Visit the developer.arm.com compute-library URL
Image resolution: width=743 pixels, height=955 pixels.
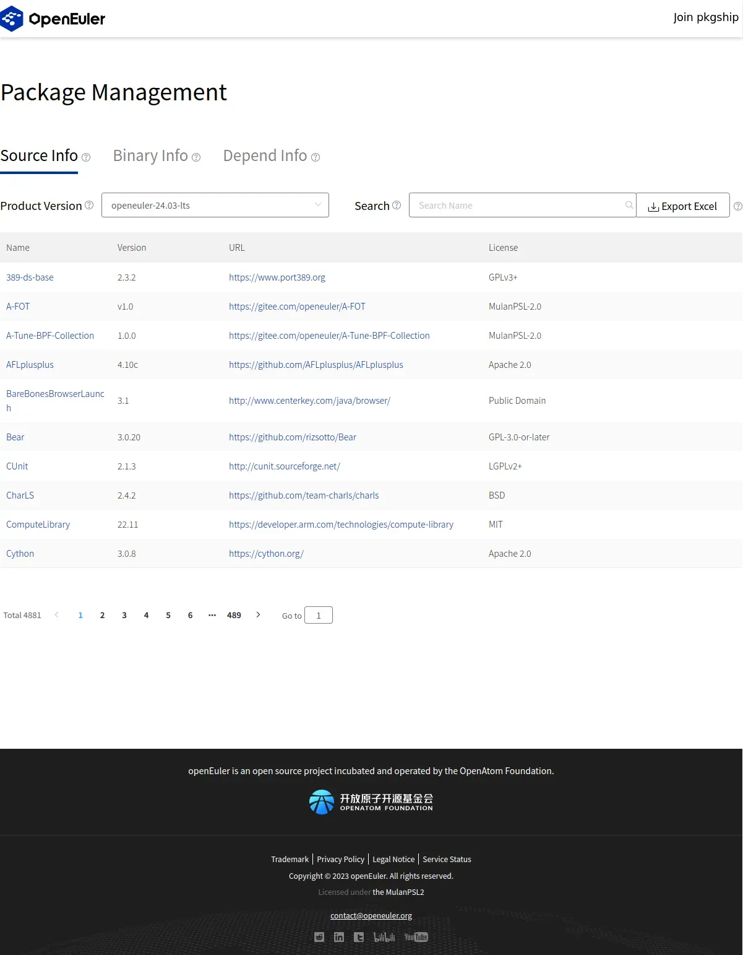341,525
